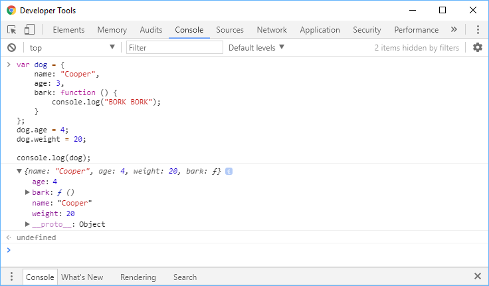Click the info badge beside logged object

[x=229, y=171]
